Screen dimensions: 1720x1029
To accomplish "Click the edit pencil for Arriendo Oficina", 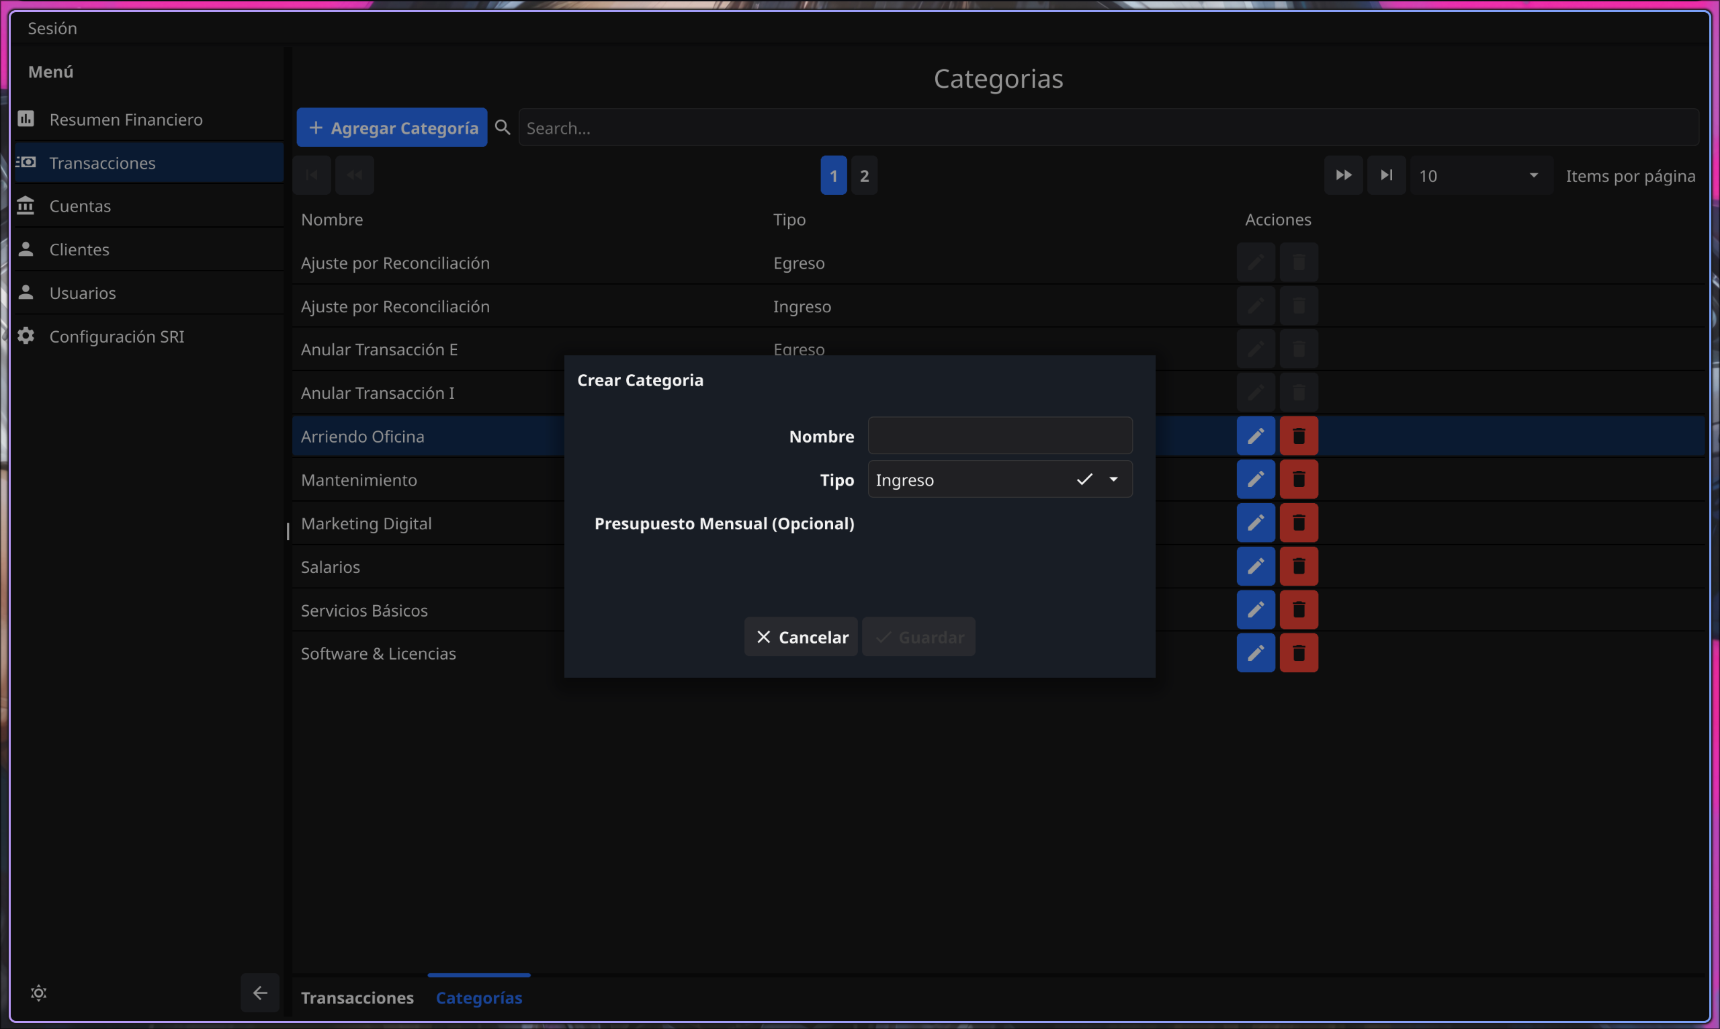I will tap(1255, 436).
